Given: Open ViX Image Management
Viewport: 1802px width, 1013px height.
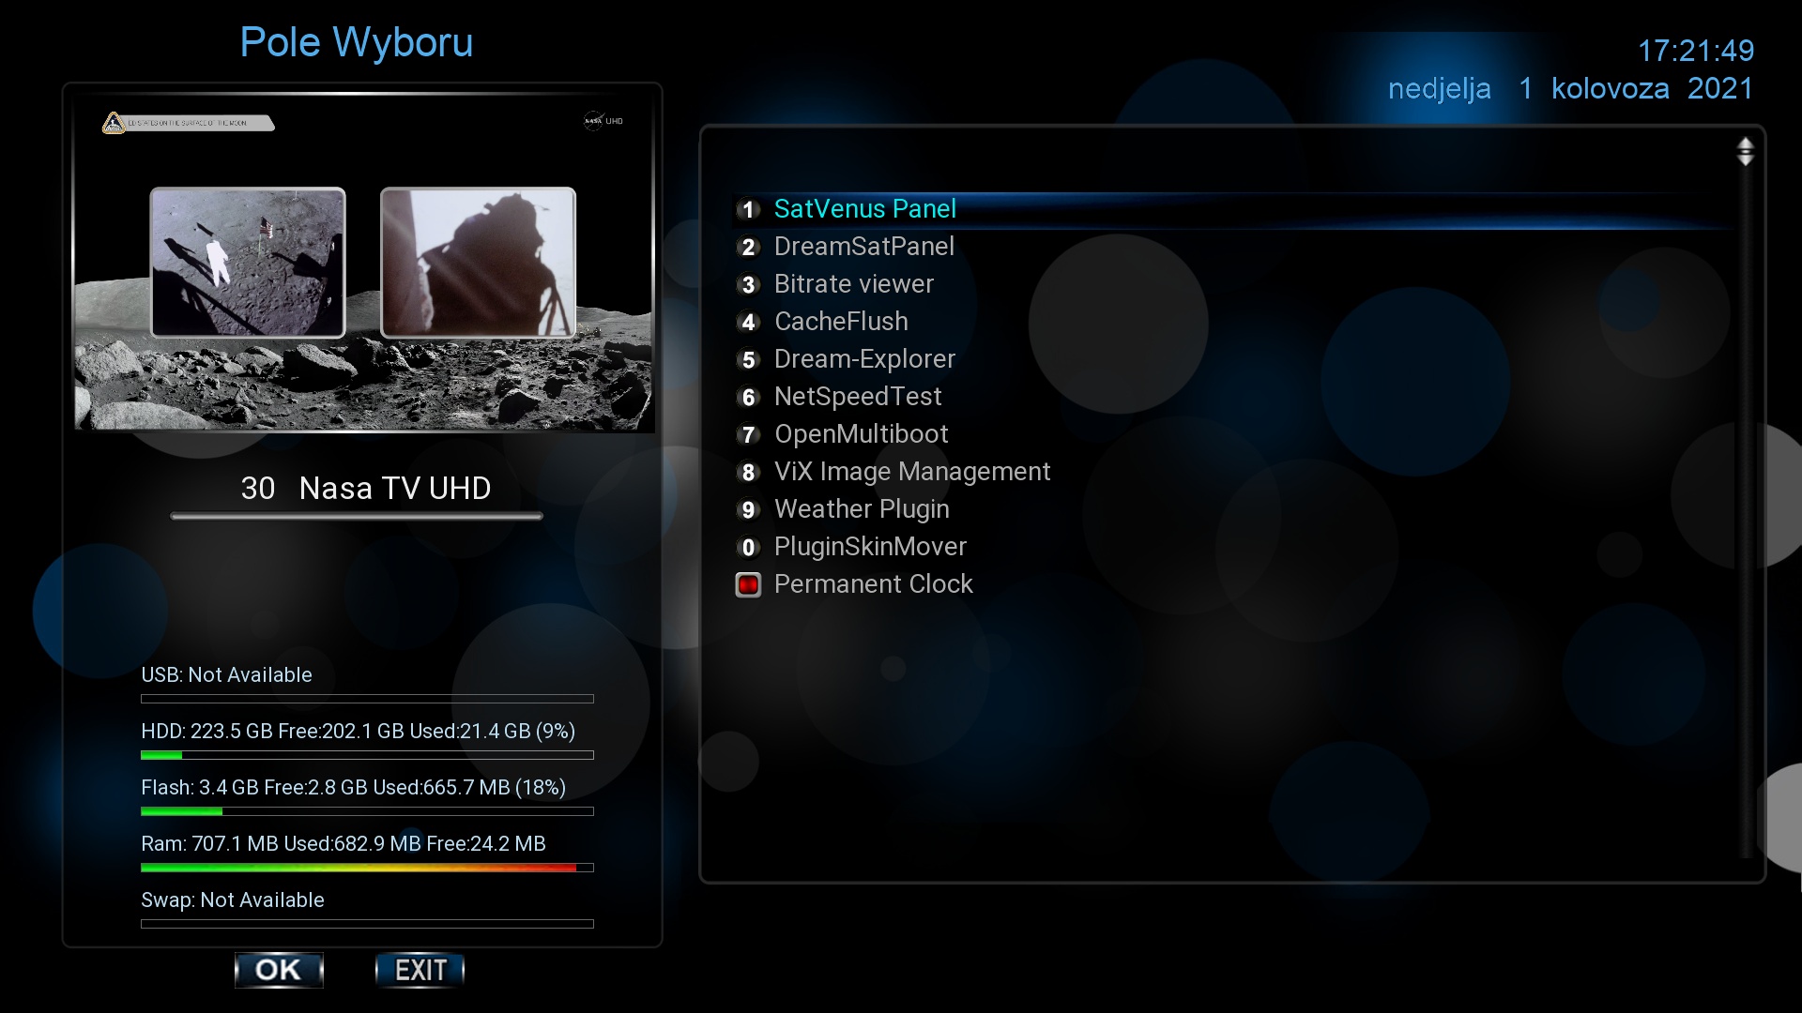Looking at the screenshot, I should [x=1232, y=472].
